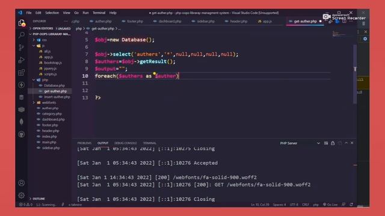Open Database.php in the explorer
The width and height of the screenshot is (385, 216).
coord(54,85)
